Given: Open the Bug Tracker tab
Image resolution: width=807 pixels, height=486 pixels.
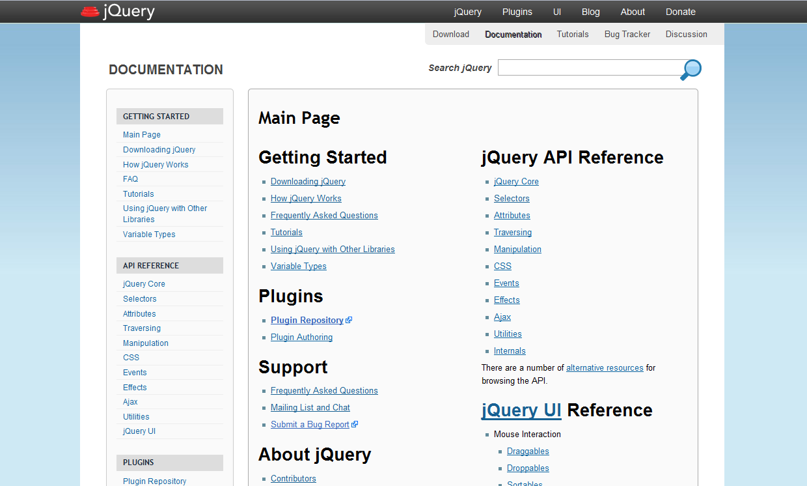Looking at the screenshot, I should tap(627, 34).
